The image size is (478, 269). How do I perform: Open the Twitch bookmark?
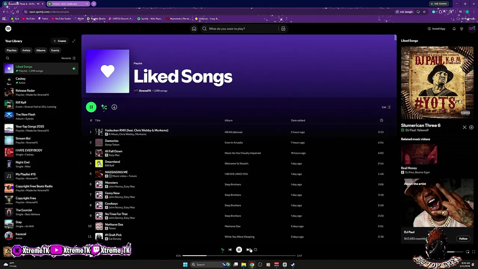[43, 19]
